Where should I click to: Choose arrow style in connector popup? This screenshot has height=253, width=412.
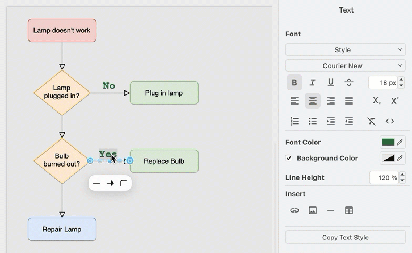pyautogui.click(x=110, y=183)
